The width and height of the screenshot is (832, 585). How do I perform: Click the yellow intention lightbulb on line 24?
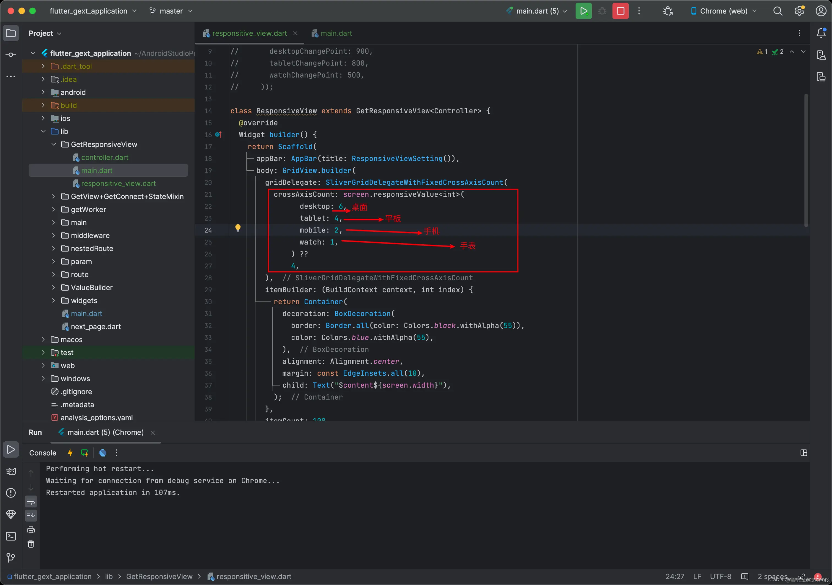[x=238, y=228]
